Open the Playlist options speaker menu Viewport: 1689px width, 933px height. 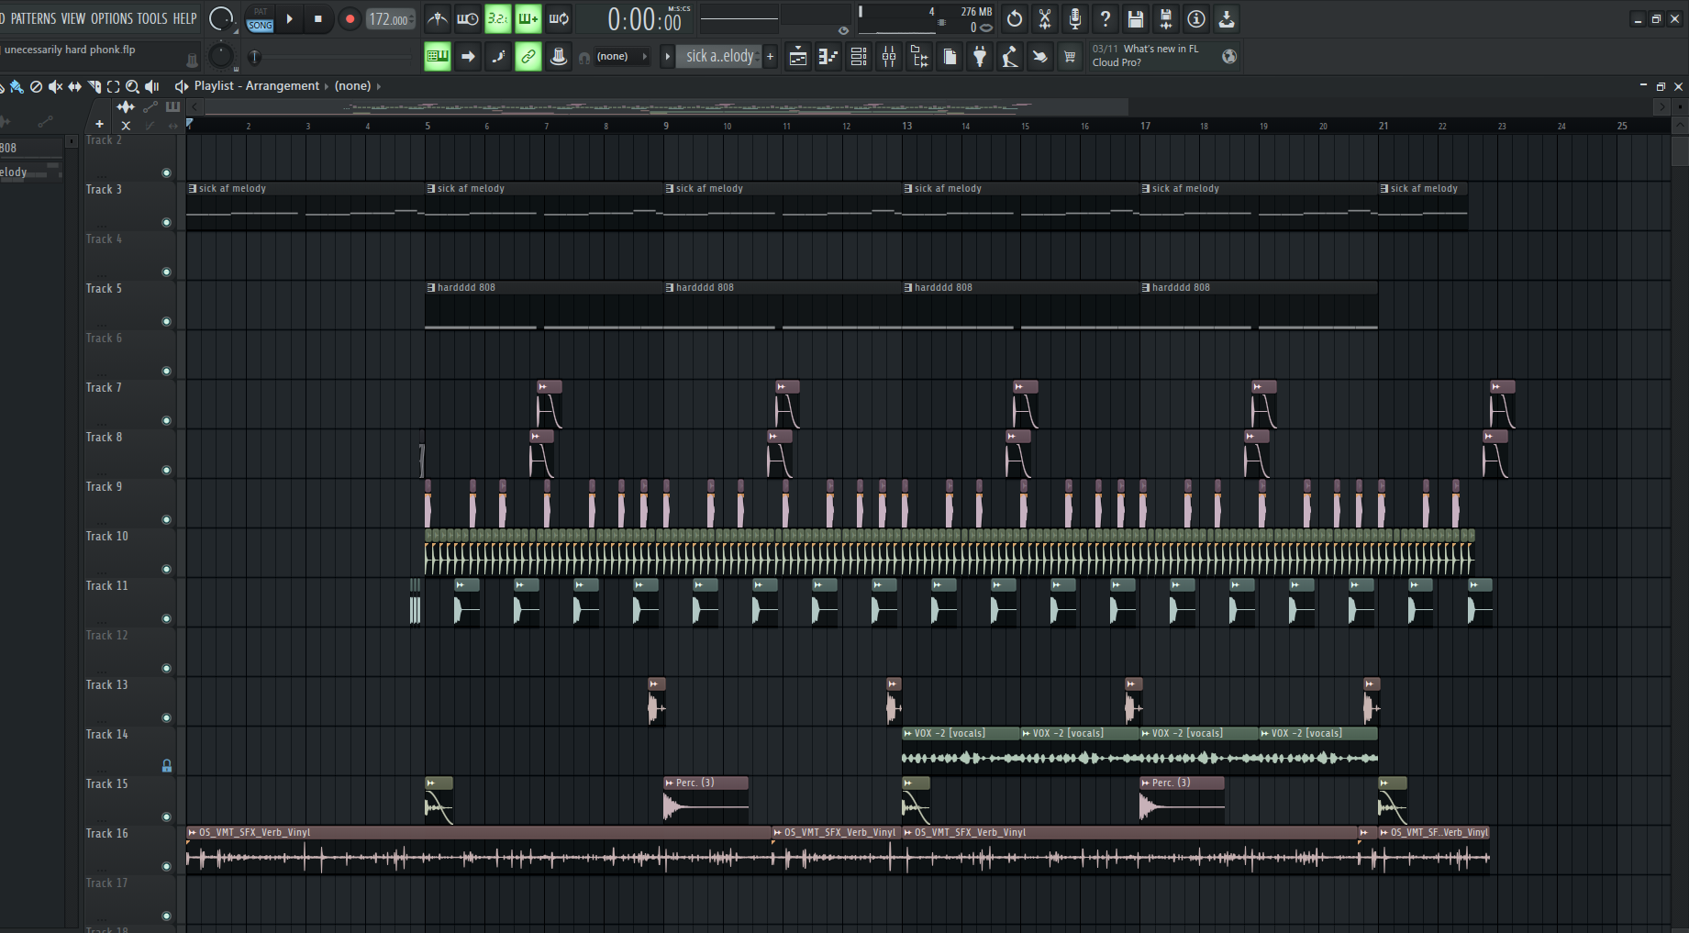182,86
